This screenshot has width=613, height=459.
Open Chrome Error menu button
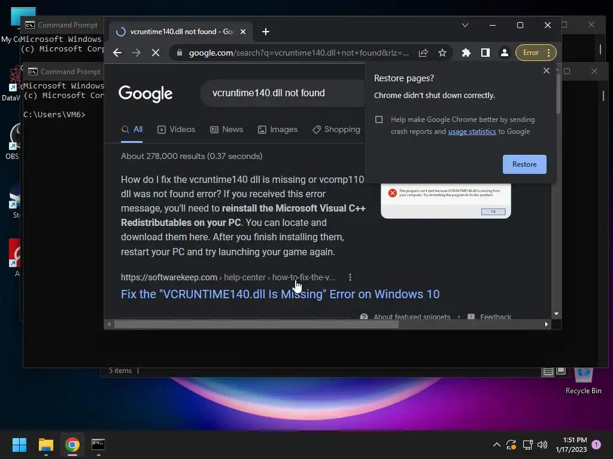point(536,53)
